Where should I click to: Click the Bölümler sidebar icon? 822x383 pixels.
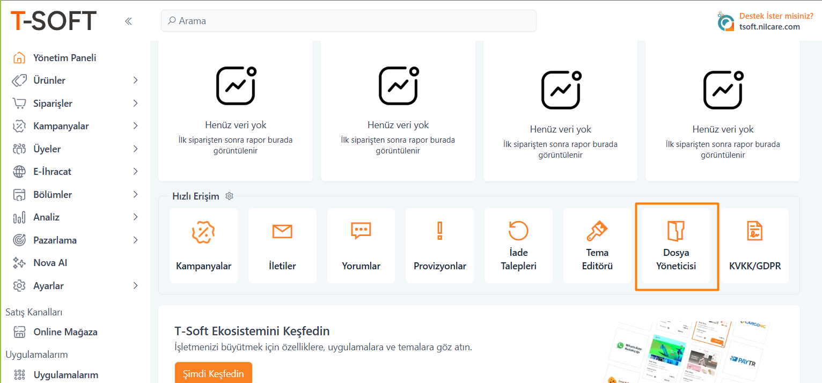19,194
